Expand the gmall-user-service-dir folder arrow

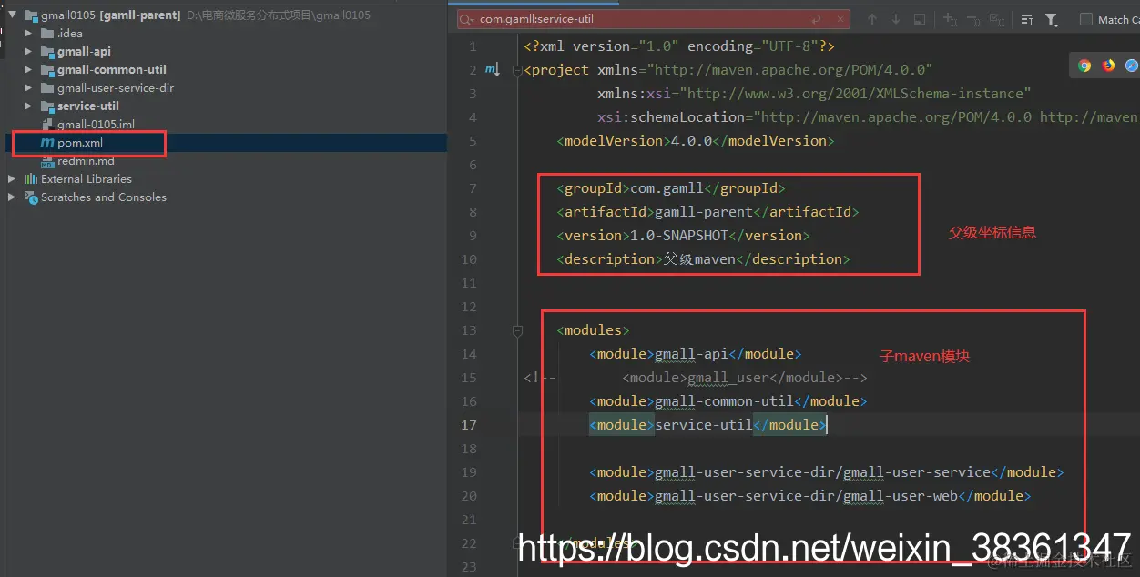28,88
